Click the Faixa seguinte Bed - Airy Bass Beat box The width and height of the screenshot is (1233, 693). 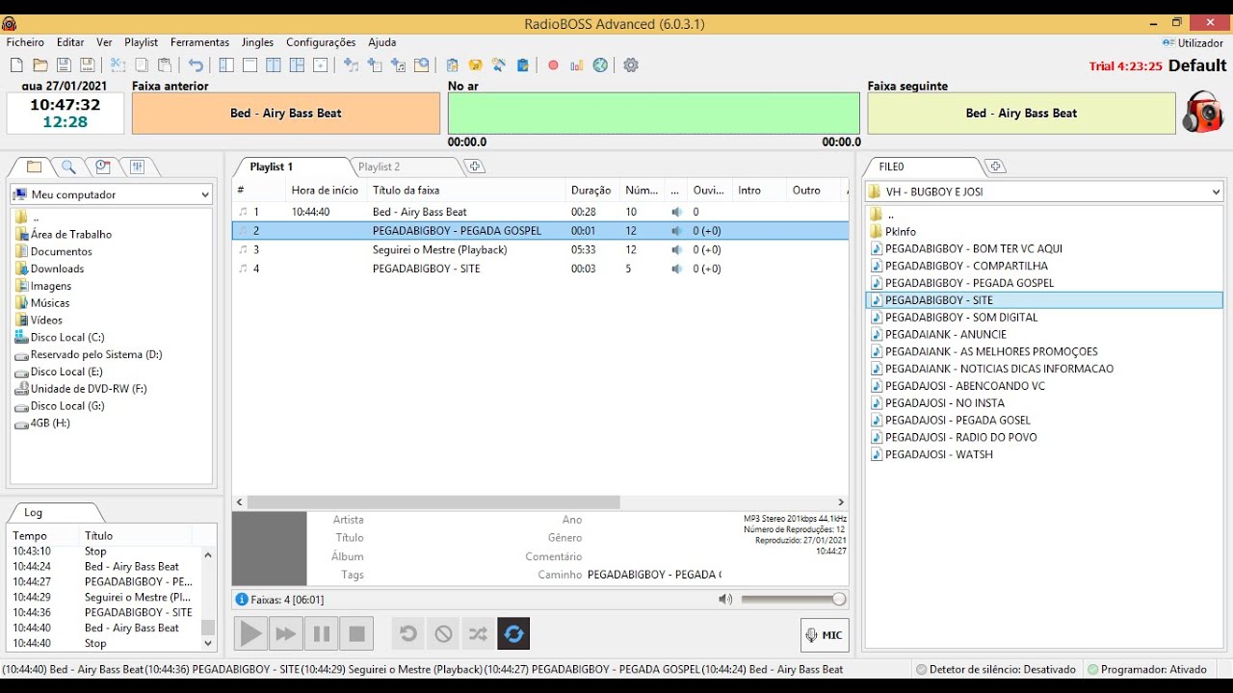(1021, 113)
